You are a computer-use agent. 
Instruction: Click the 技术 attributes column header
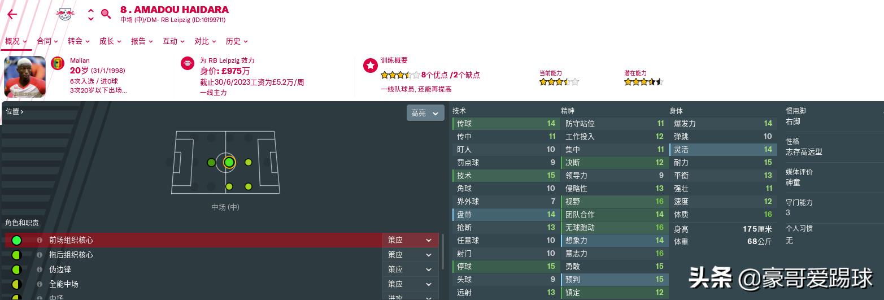pyautogui.click(x=459, y=111)
